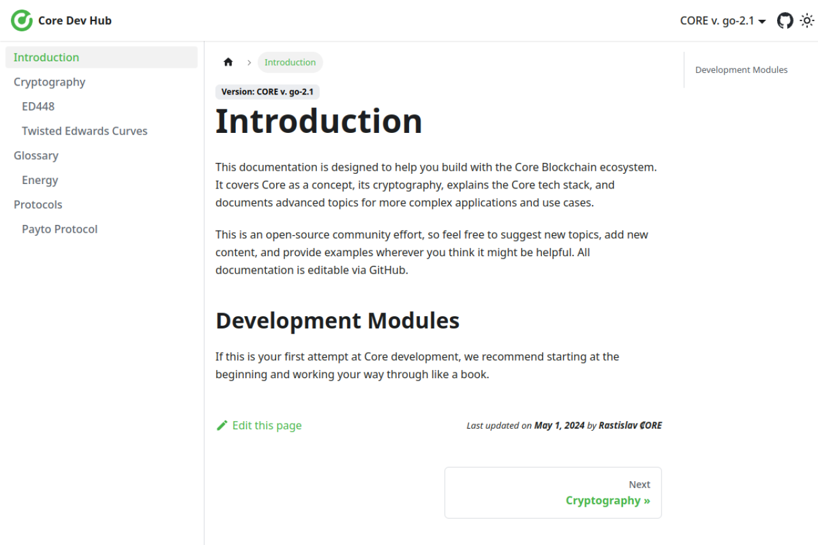Viewport: 818px width, 545px height.
Task: Select Introduction in the sidebar
Action: click(47, 57)
